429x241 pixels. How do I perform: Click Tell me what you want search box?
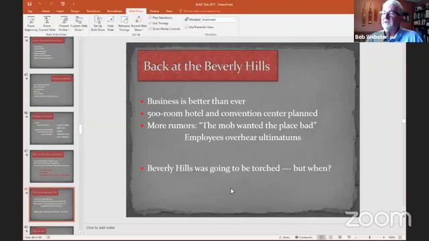click(200, 11)
